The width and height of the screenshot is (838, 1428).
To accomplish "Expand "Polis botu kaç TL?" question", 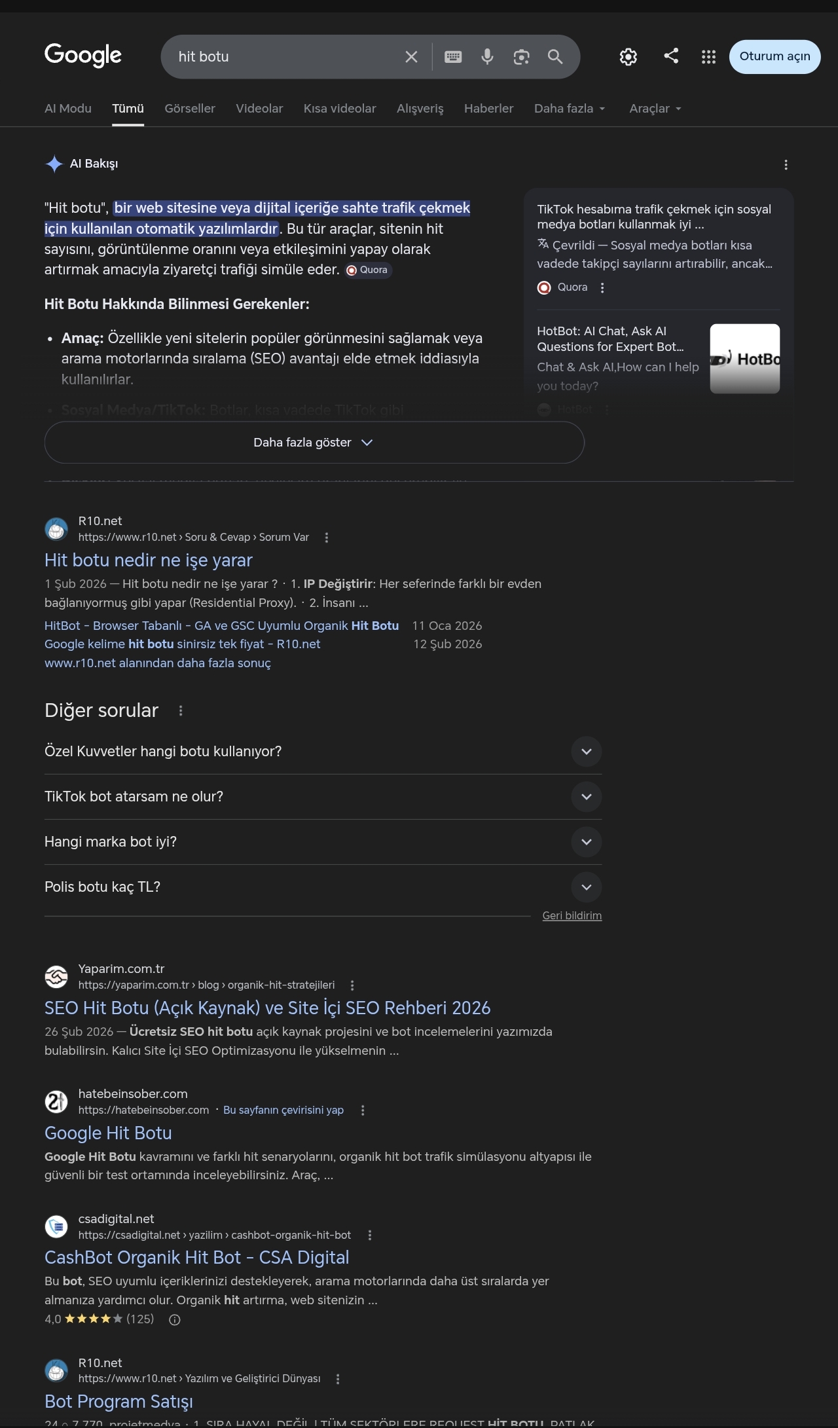I will 323,887.
